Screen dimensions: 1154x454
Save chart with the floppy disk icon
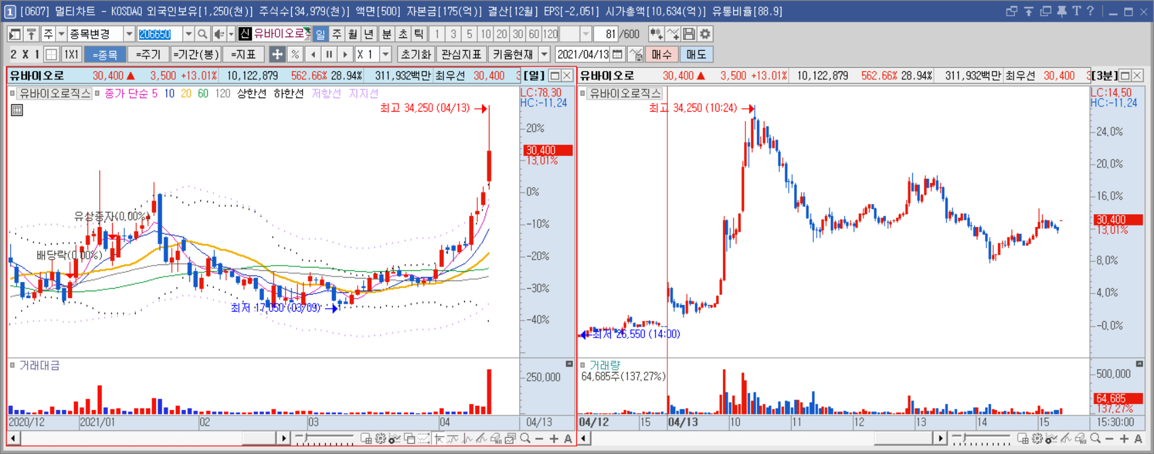click(689, 34)
